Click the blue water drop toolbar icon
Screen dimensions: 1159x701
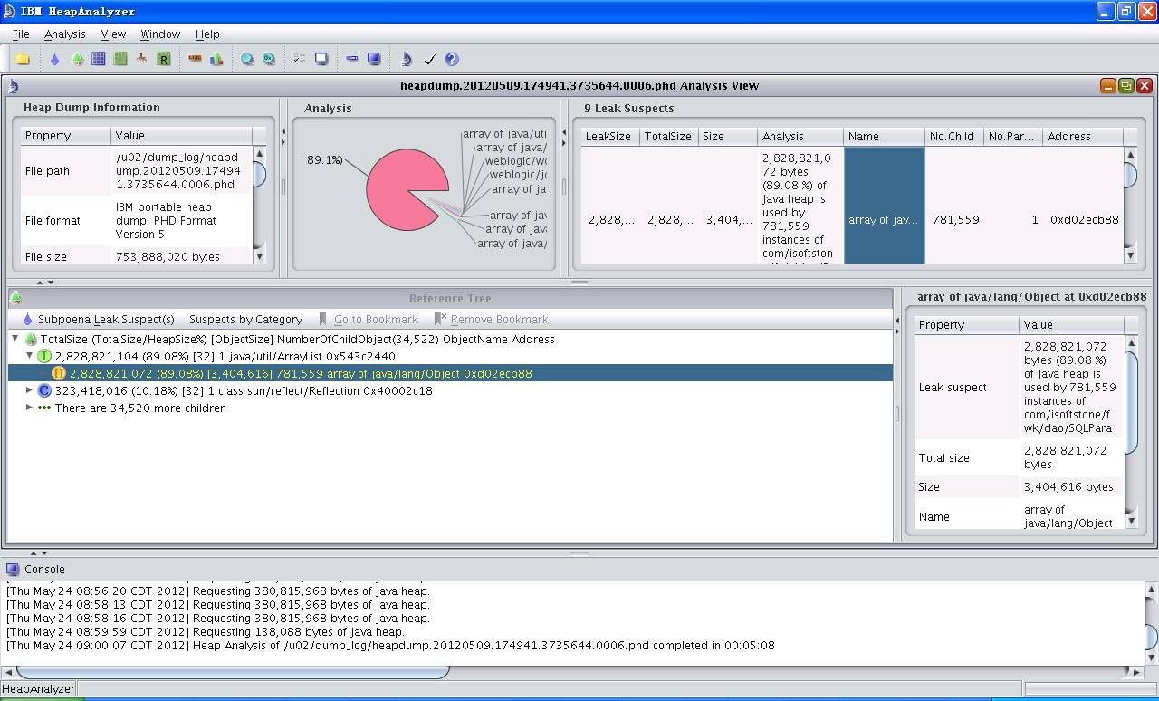[x=54, y=59]
